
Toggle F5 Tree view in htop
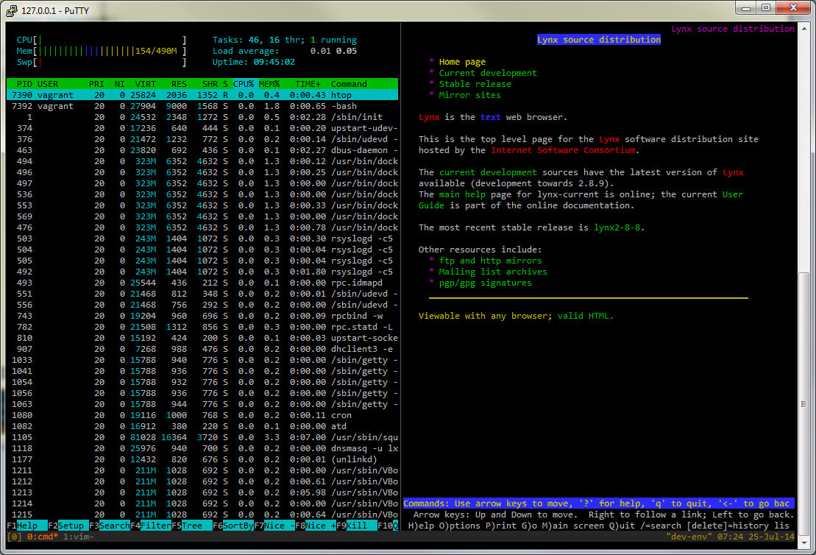(191, 526)
